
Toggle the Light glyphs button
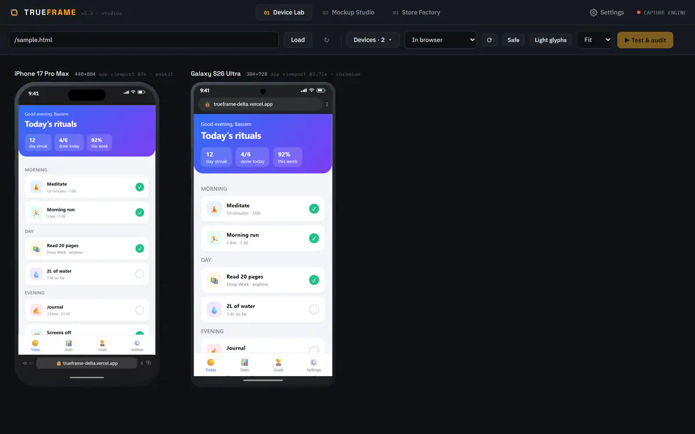point(551,40)
